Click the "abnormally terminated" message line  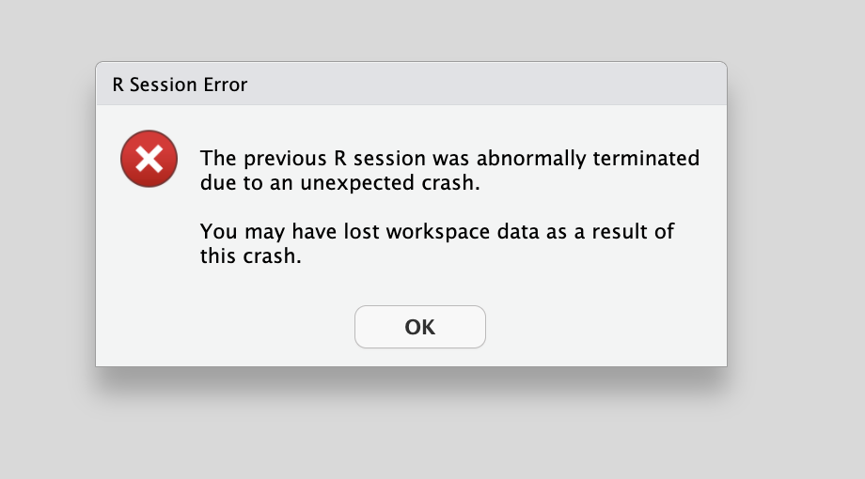click(x=449, y=158)
